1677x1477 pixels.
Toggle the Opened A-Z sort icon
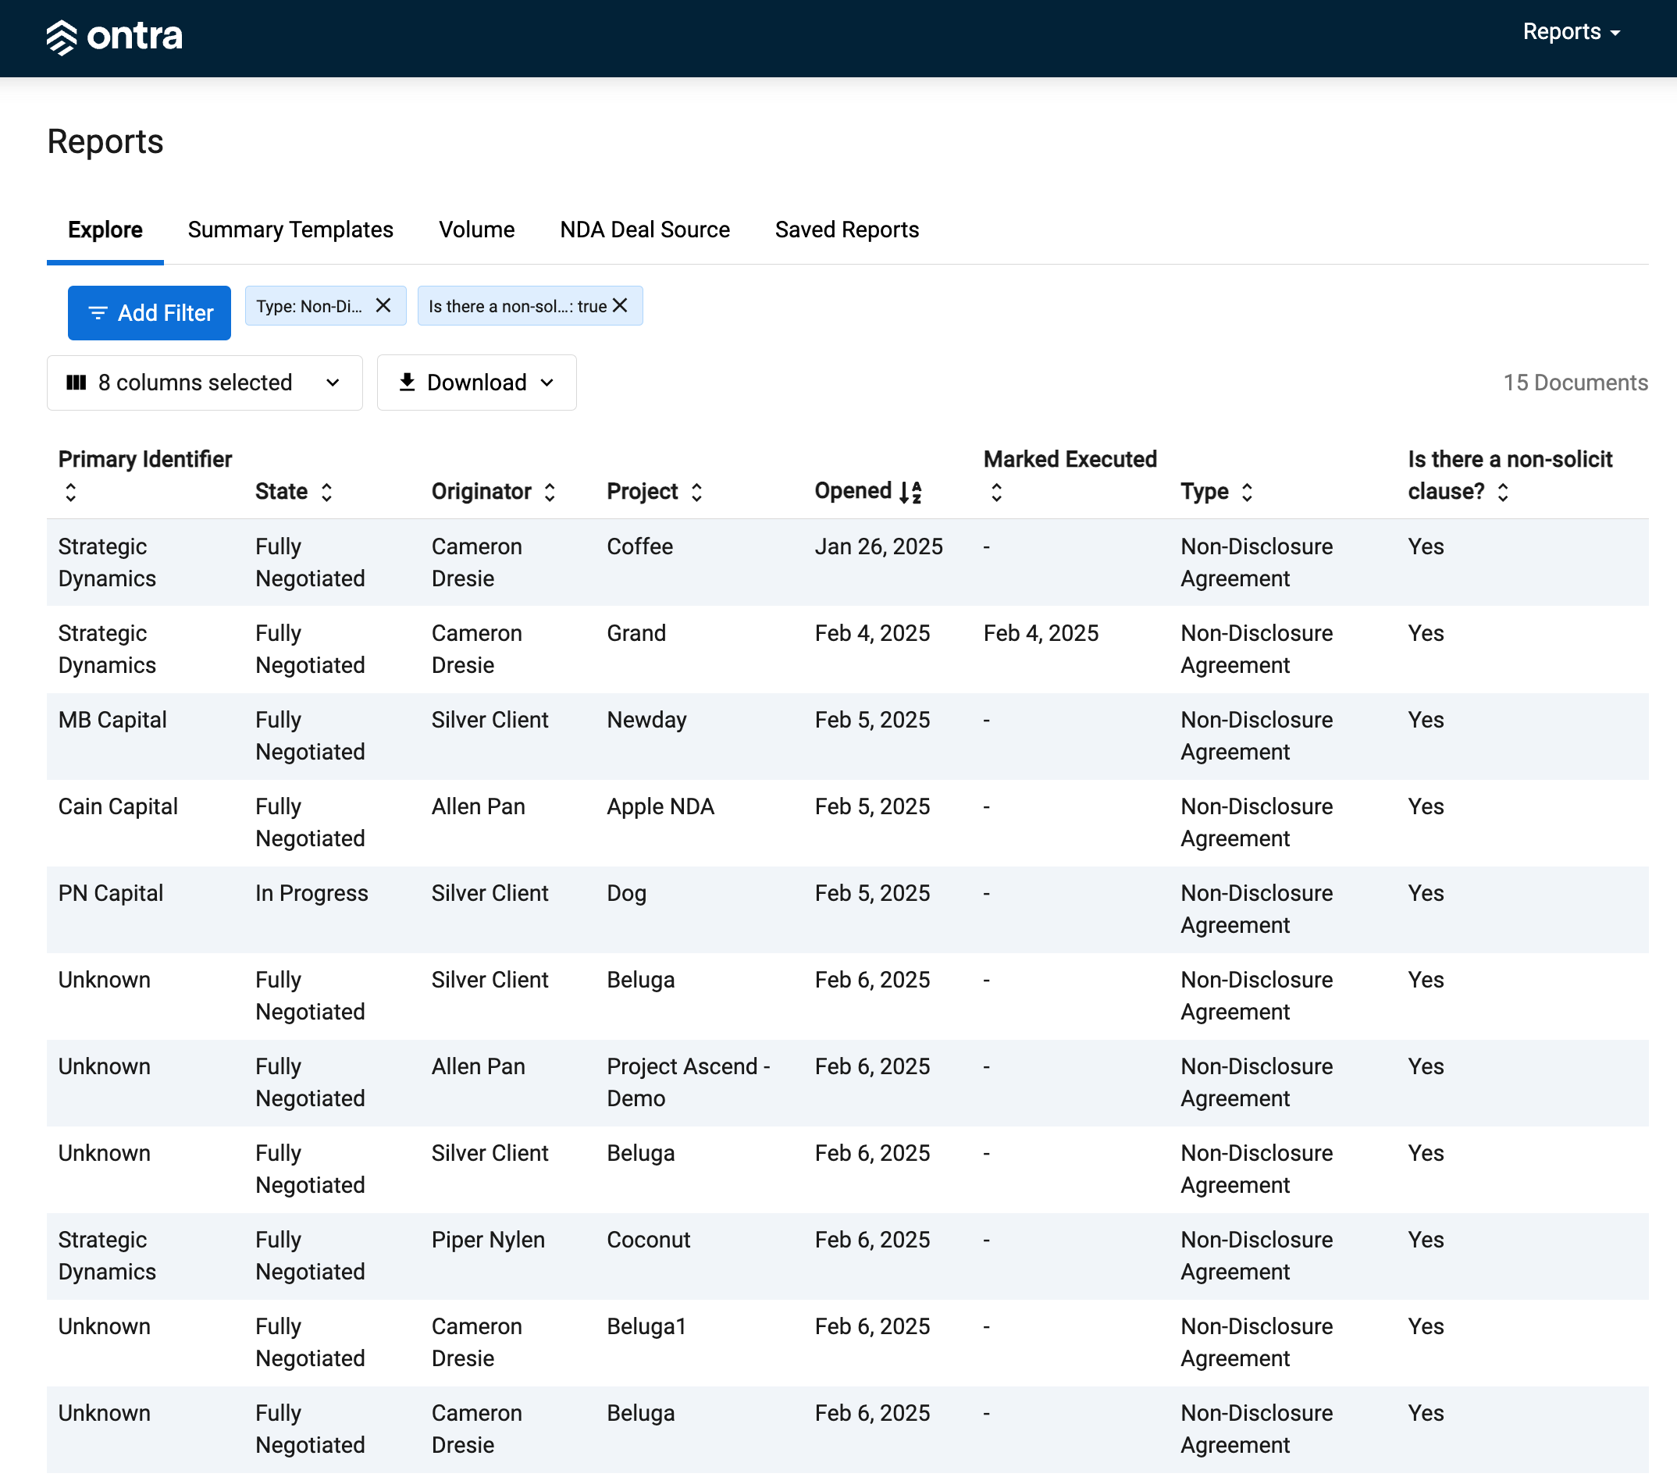point(910,492)
